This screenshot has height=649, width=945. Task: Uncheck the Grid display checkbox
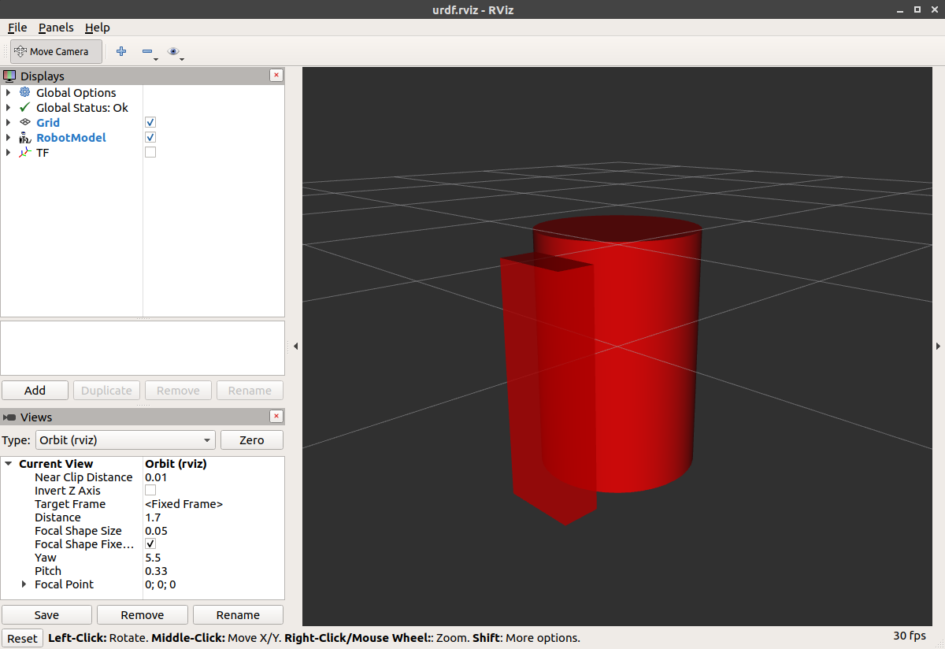[150, 122]
